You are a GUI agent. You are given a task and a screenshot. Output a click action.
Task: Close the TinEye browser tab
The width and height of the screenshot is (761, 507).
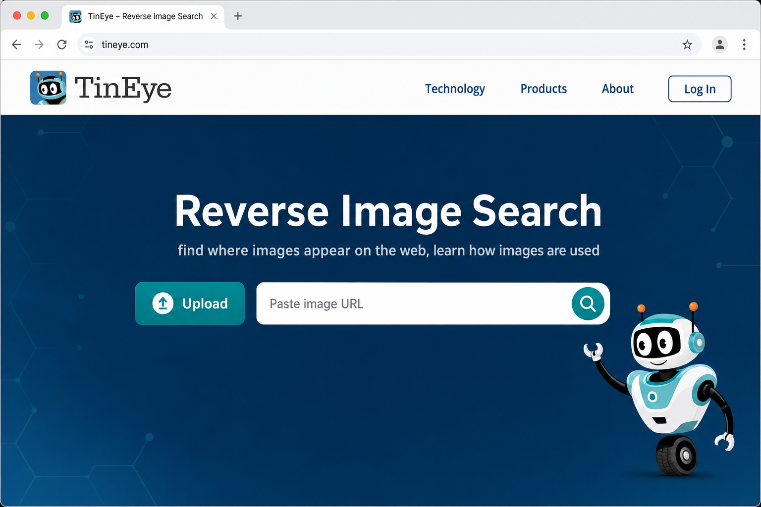pos(214,16)
